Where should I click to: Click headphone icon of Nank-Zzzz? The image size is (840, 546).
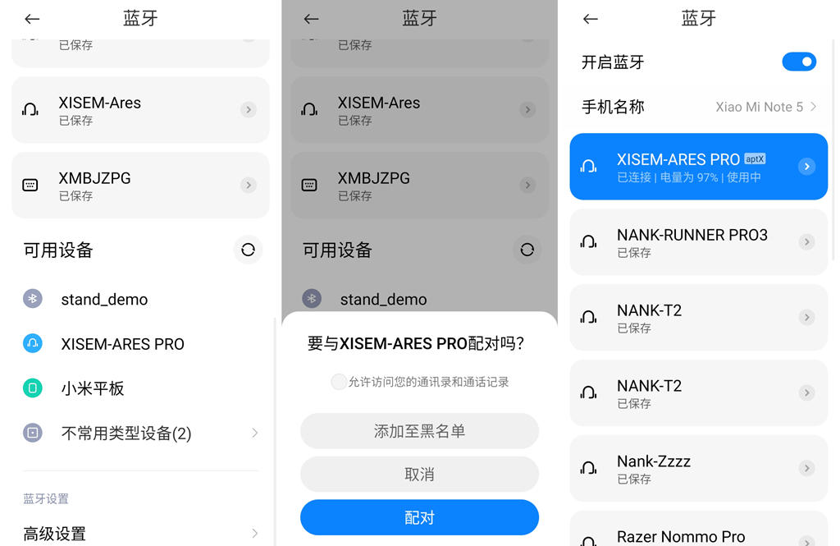coord(588,468)
